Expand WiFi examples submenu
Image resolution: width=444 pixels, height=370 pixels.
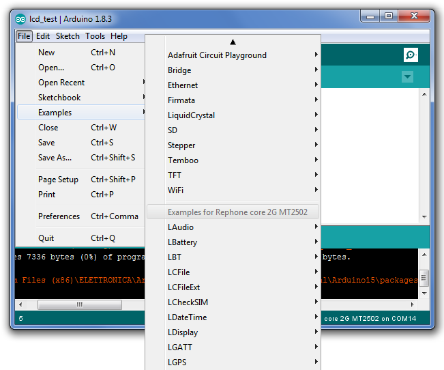[x=233, y=190]
